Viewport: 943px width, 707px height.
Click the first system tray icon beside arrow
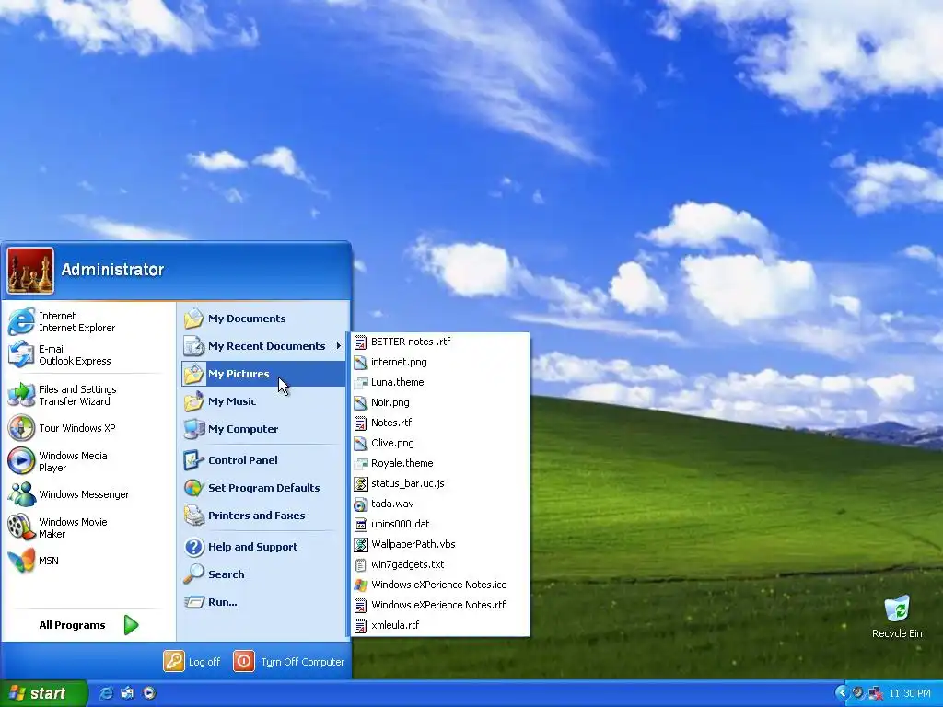(x=858, y=693)
